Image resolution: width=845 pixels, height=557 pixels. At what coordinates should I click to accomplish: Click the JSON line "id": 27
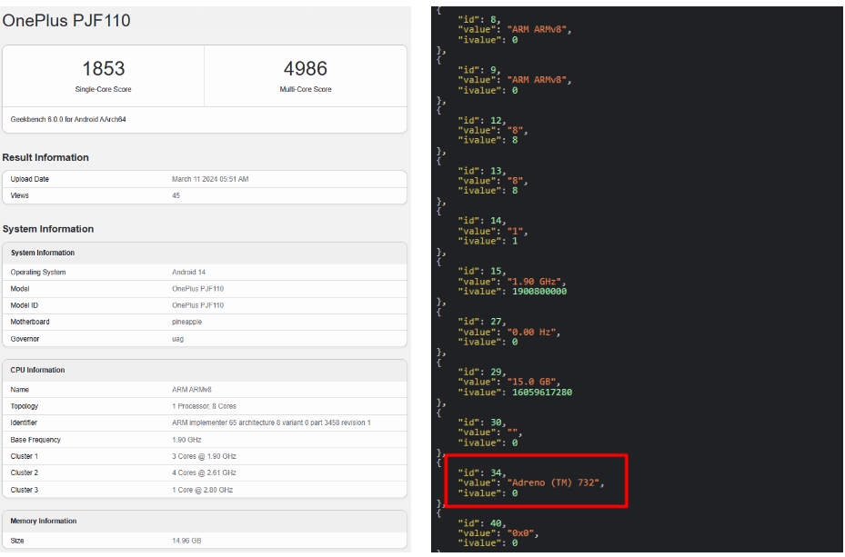pyautogui.click(x=482, y=322)
